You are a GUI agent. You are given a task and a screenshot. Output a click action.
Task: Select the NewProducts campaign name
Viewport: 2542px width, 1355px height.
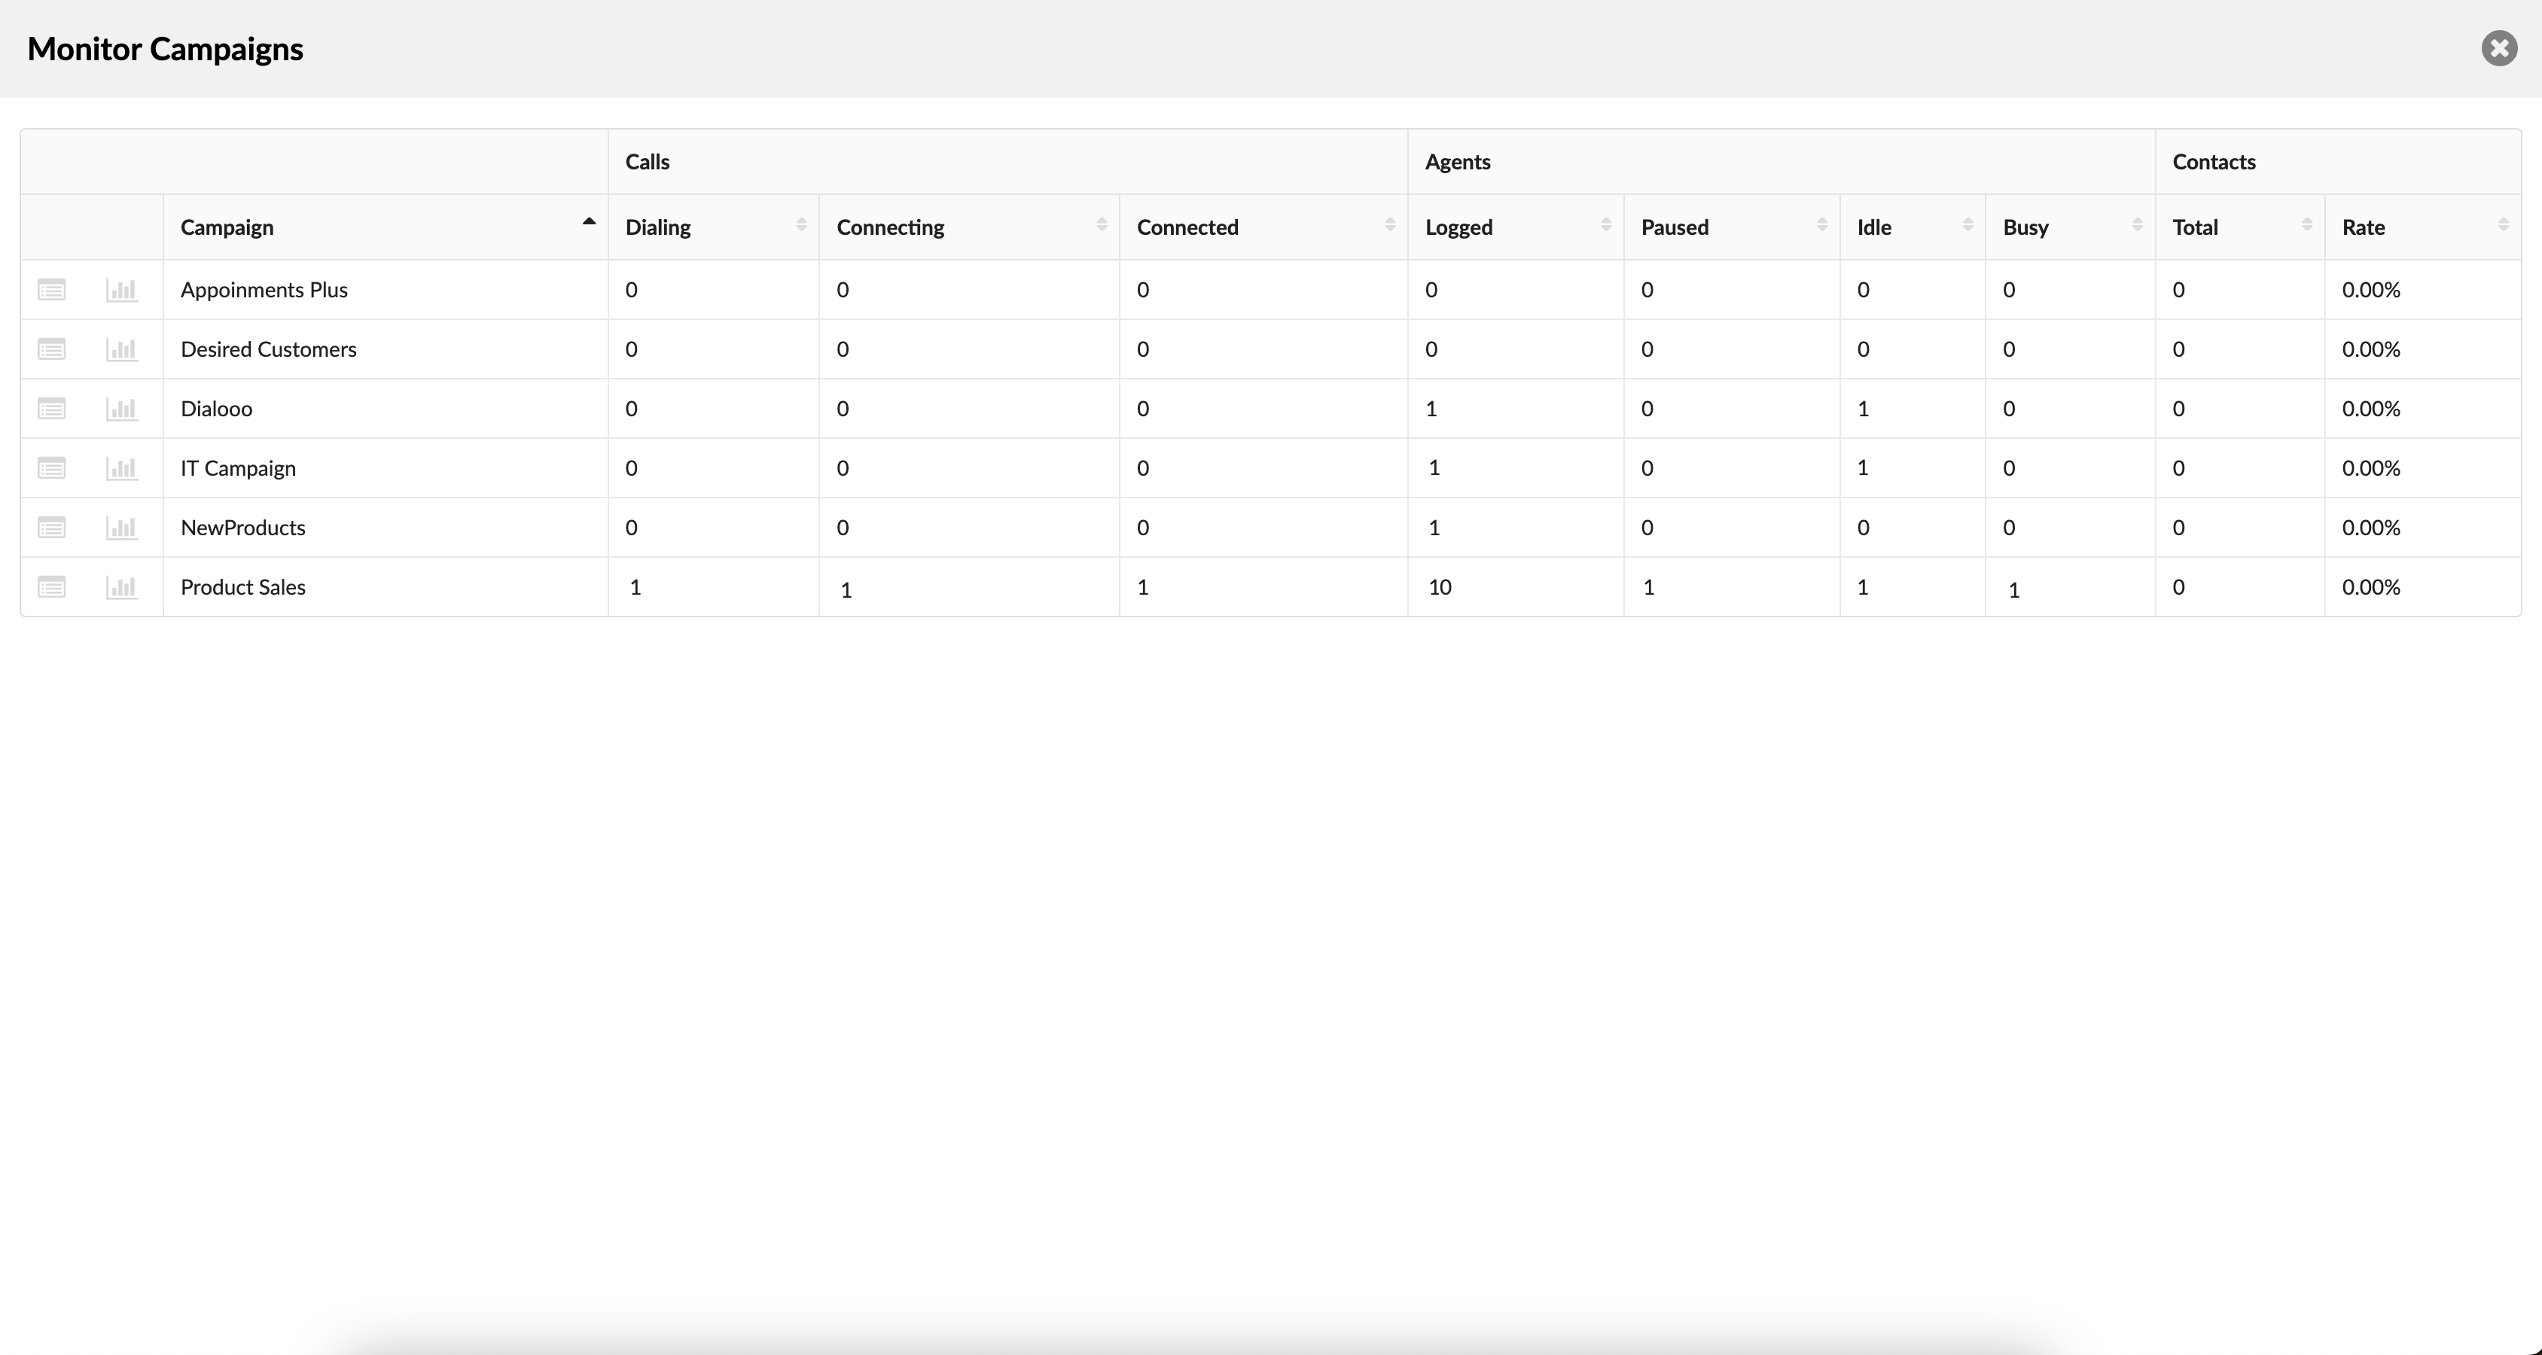tap(242, 527)
